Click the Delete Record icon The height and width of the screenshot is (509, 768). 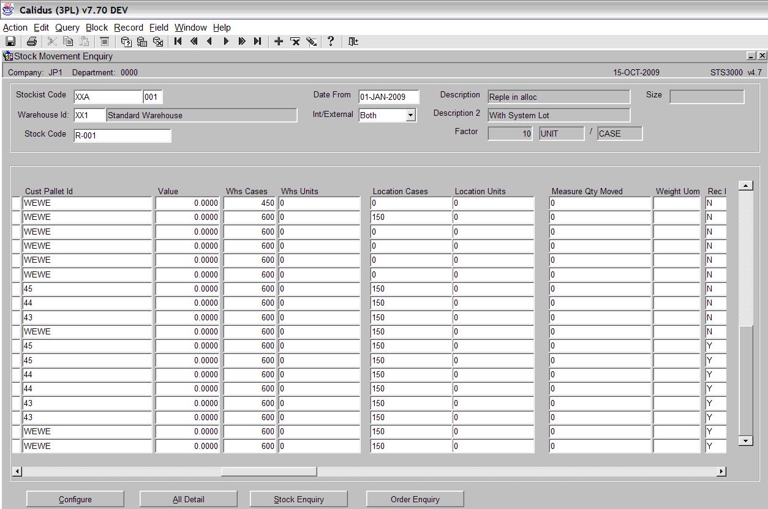point(295,42)
